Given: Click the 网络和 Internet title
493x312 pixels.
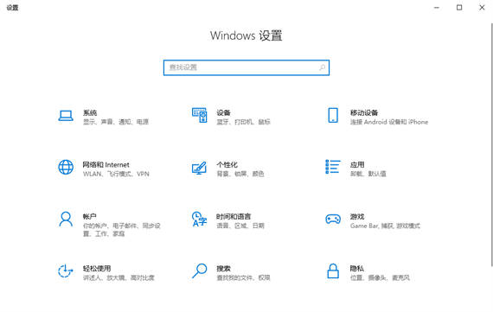Looking at the screenshot, I should click(x=106, y=164).
